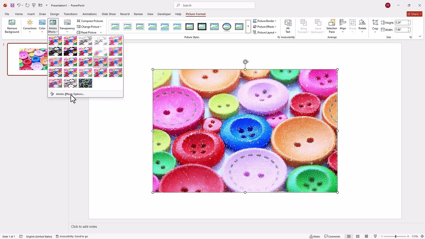425x239 pixels.
Task: Switch to the Insert tab
Action: click(x=31, y=14)
